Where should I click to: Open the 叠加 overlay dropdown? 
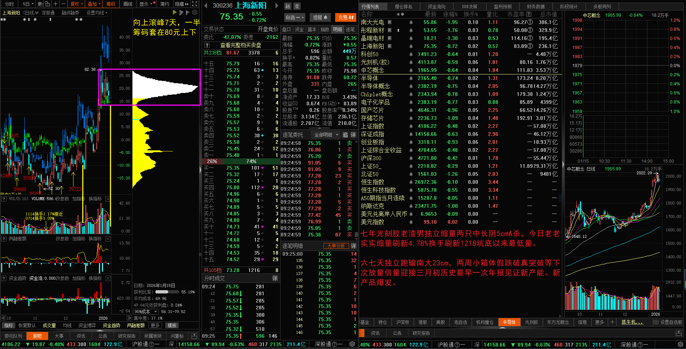(x=94, y=4)
